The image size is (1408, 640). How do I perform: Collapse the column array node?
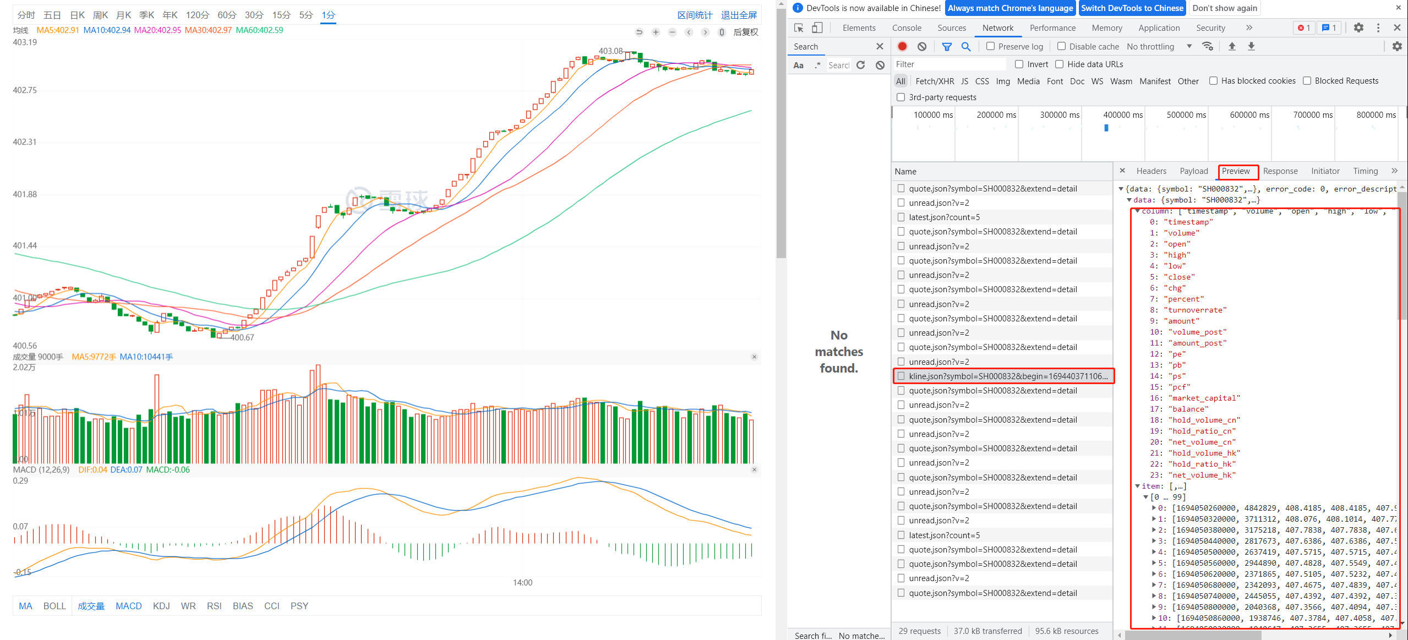click(1137, 211)
